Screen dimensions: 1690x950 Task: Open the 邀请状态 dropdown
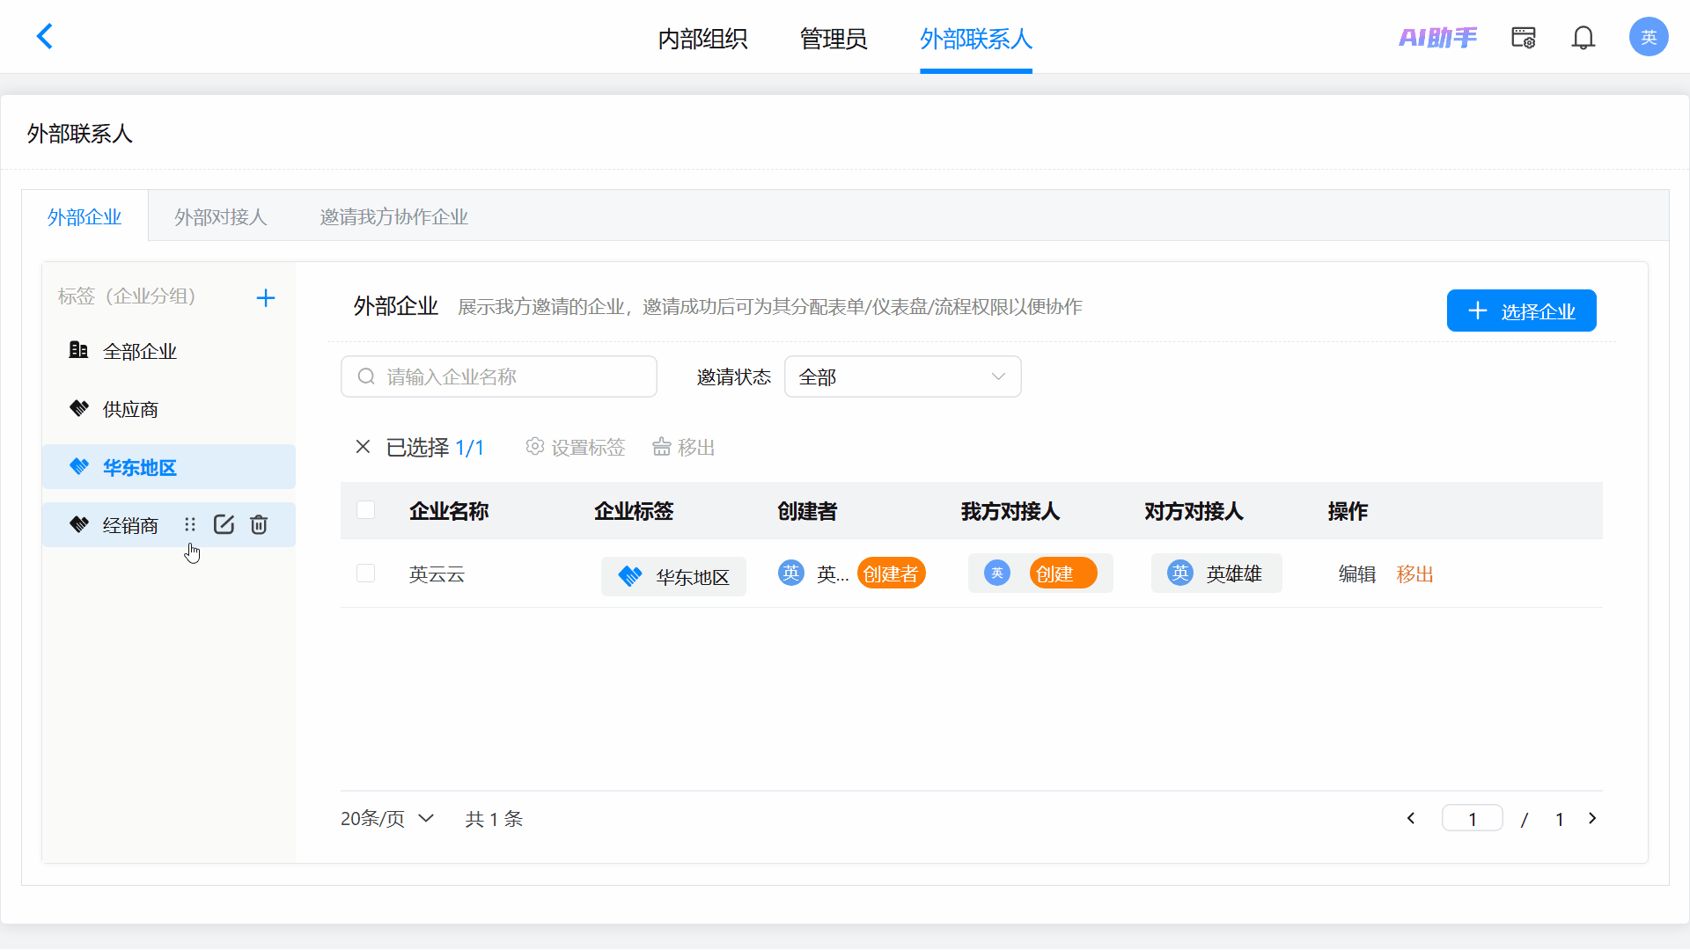tap(903, 377)
